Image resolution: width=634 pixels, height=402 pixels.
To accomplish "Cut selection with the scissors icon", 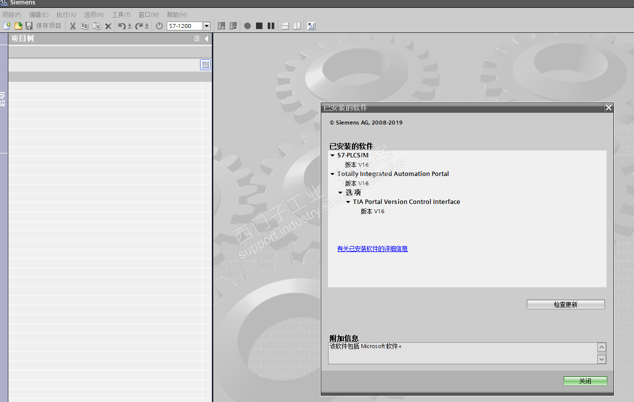I will coord(73,26).
